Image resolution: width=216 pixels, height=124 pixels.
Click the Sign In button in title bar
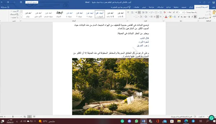tap(32, 2)
